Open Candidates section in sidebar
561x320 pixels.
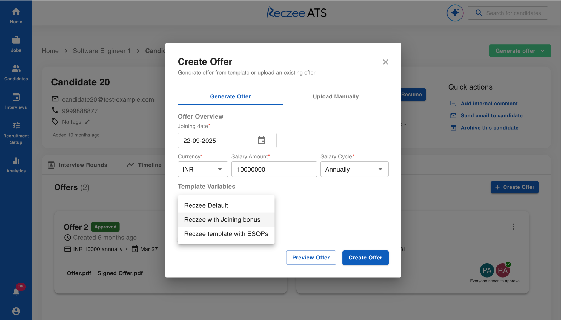click(x=16, y=73)
